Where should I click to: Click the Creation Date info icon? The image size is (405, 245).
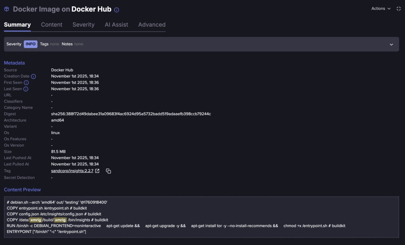[33, 77]
